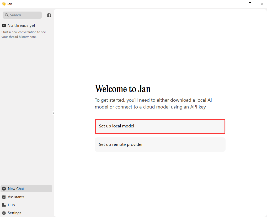Toggle the sidebar panel icon
This screenshot has height=217, width=267.
(49, 15)
